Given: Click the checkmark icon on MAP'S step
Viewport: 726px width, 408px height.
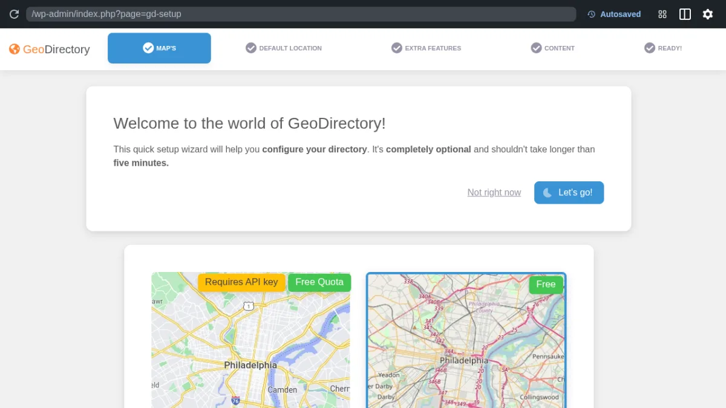Looking at the screenshot, I should [x=148, y=48].
